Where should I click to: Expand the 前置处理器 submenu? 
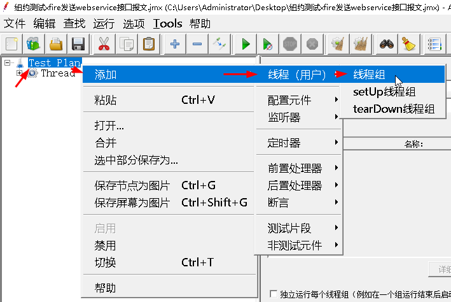(298, 168)
